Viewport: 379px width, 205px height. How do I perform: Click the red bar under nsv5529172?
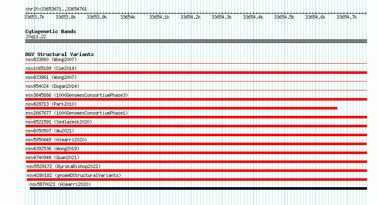point(197,171)
